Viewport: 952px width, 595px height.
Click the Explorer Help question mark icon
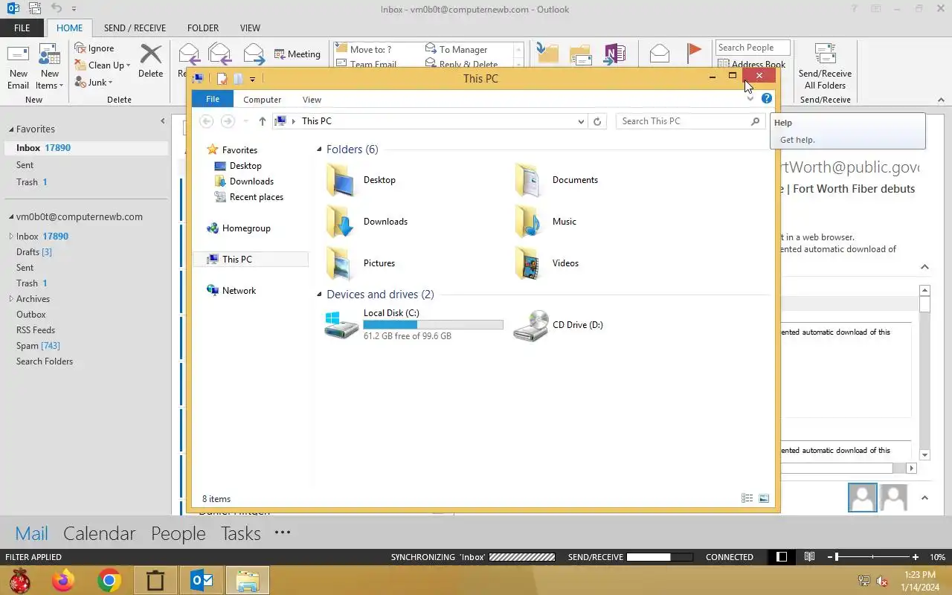767,98
